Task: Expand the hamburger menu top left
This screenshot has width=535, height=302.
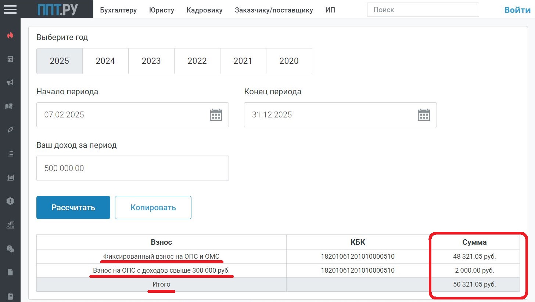Action: click(10, 10)
